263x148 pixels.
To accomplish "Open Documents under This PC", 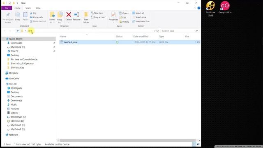I will [x=16, y=96].
